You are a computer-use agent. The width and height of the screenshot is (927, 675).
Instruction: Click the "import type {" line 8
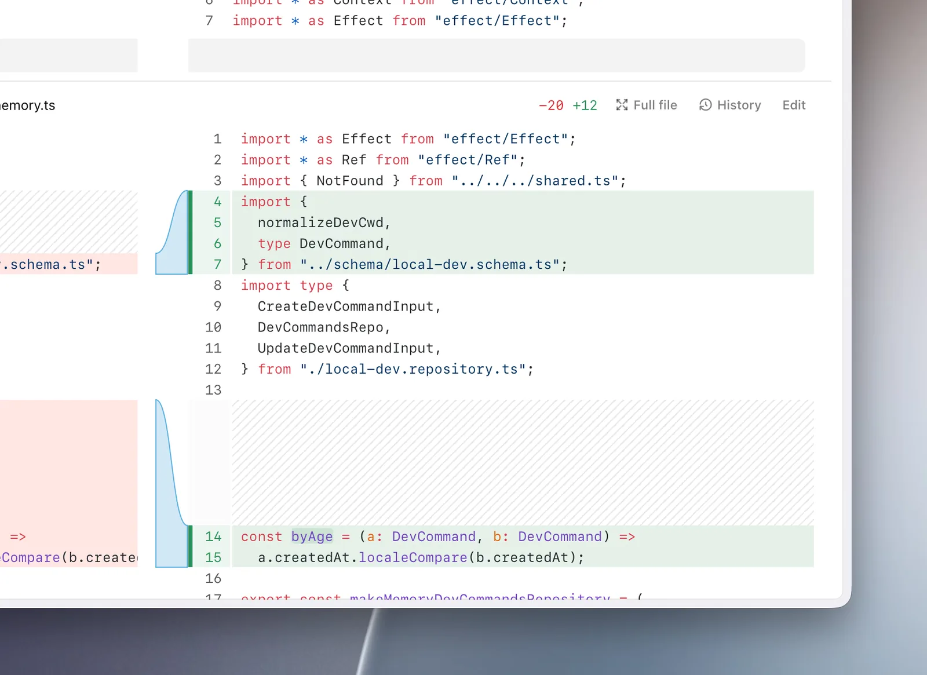tap(295, 286)
